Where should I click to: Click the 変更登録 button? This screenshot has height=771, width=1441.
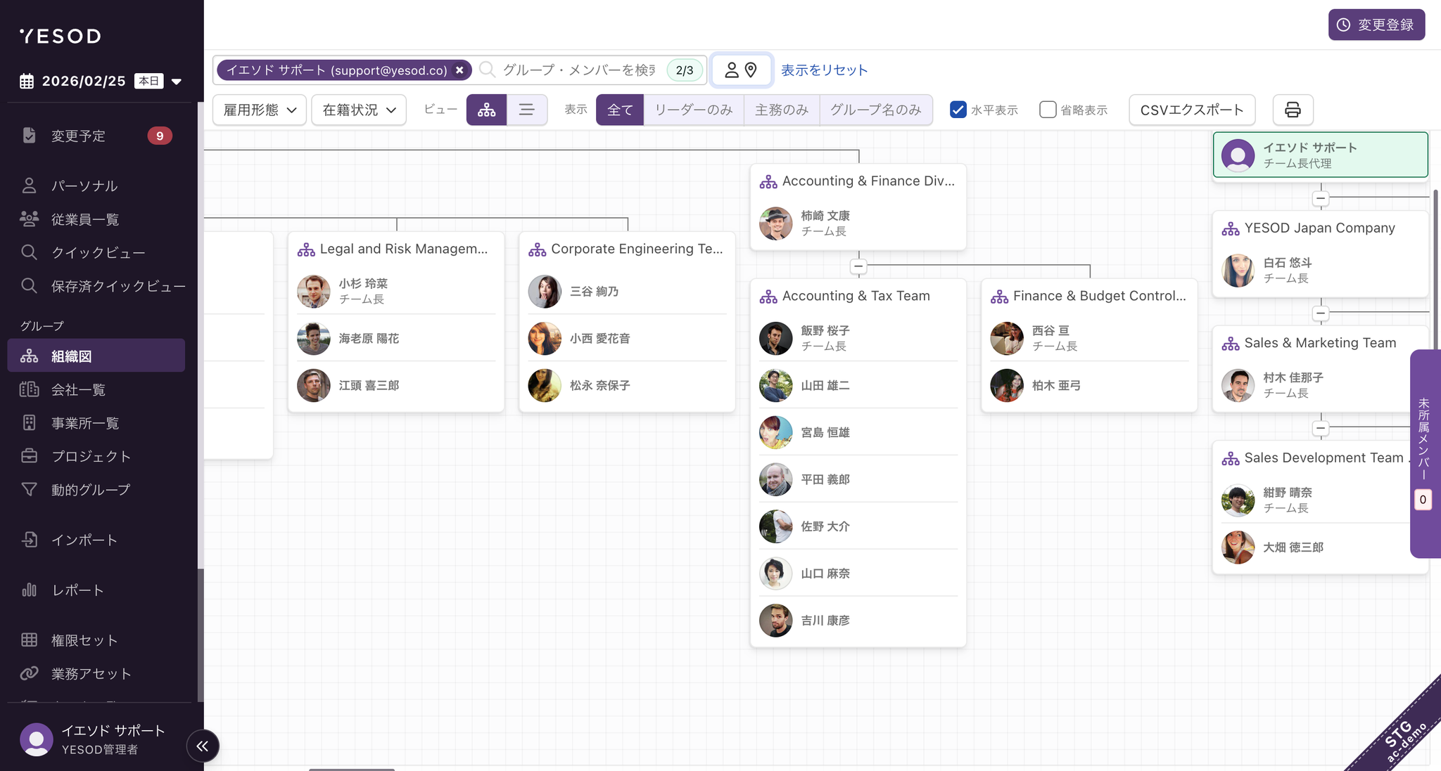[1376, 25]
